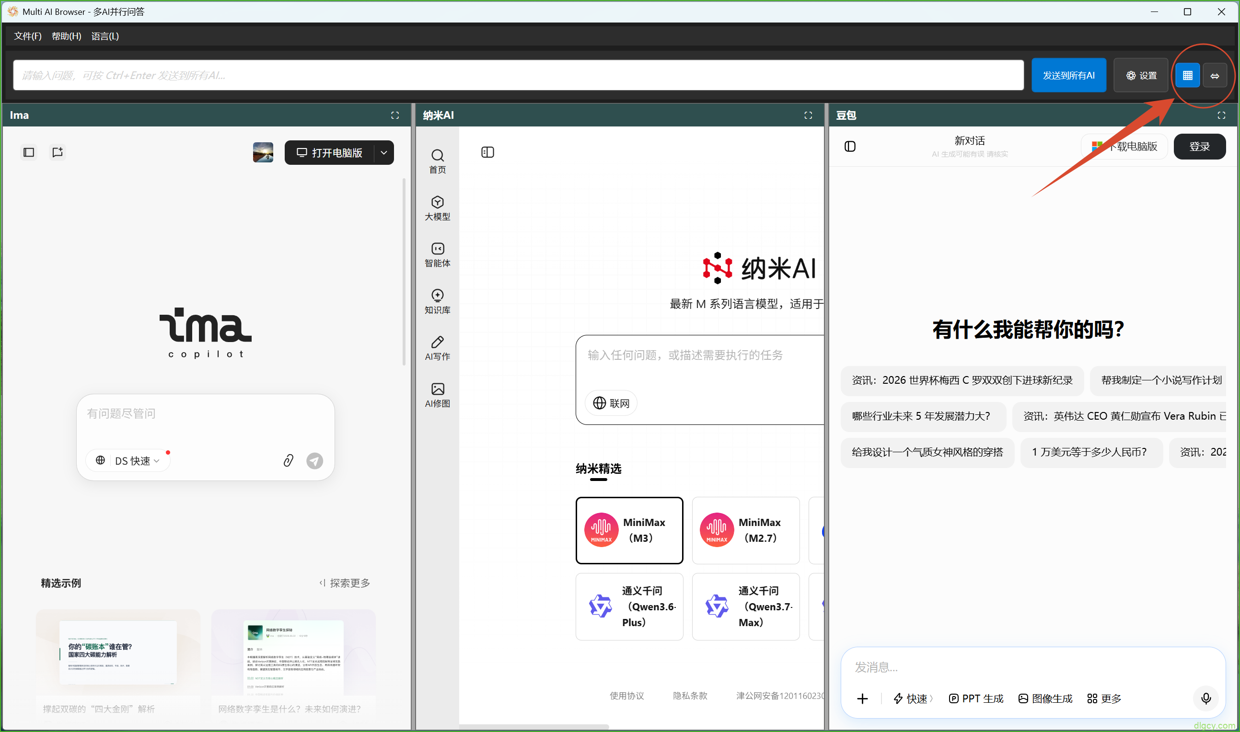The image size is (1240, 732).
Task: Open 智能体 in 纳米AI sidebar
Action: (437, 255)
